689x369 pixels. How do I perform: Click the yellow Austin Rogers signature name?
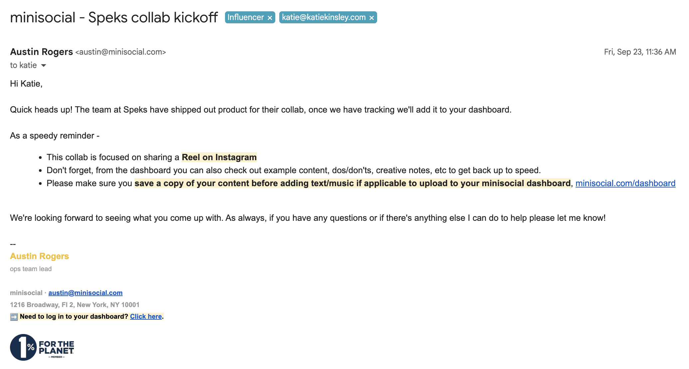point(39,256)
